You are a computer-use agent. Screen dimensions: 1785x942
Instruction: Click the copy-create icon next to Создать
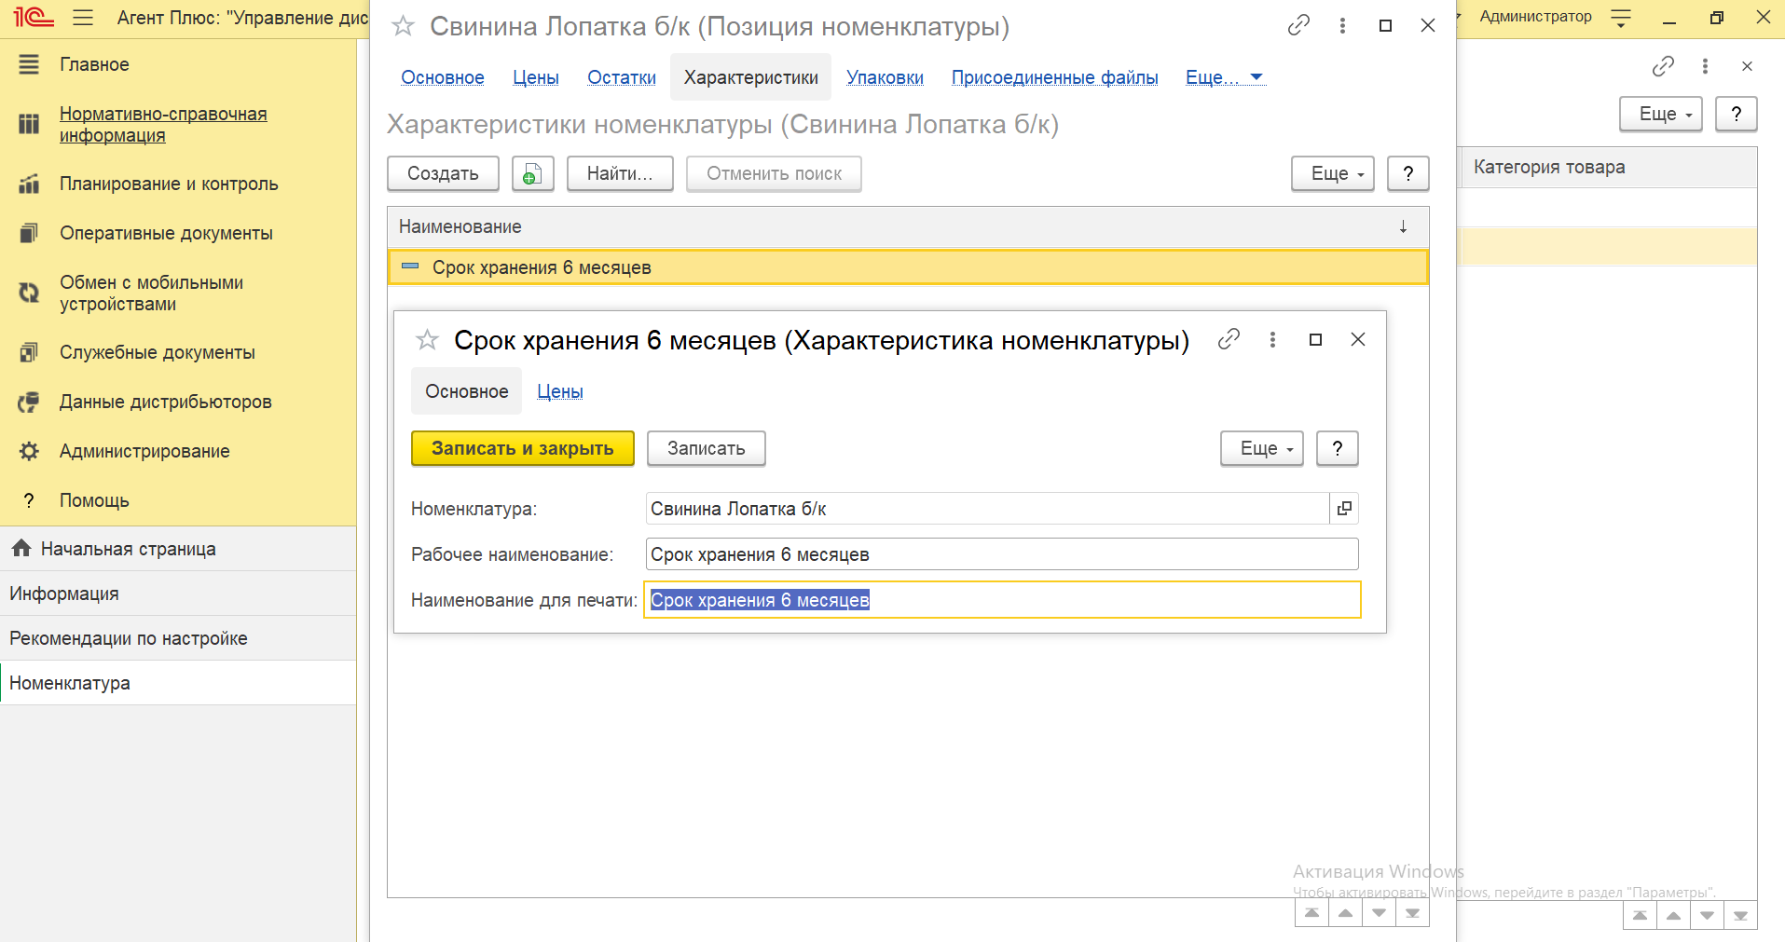pos(532,174)
